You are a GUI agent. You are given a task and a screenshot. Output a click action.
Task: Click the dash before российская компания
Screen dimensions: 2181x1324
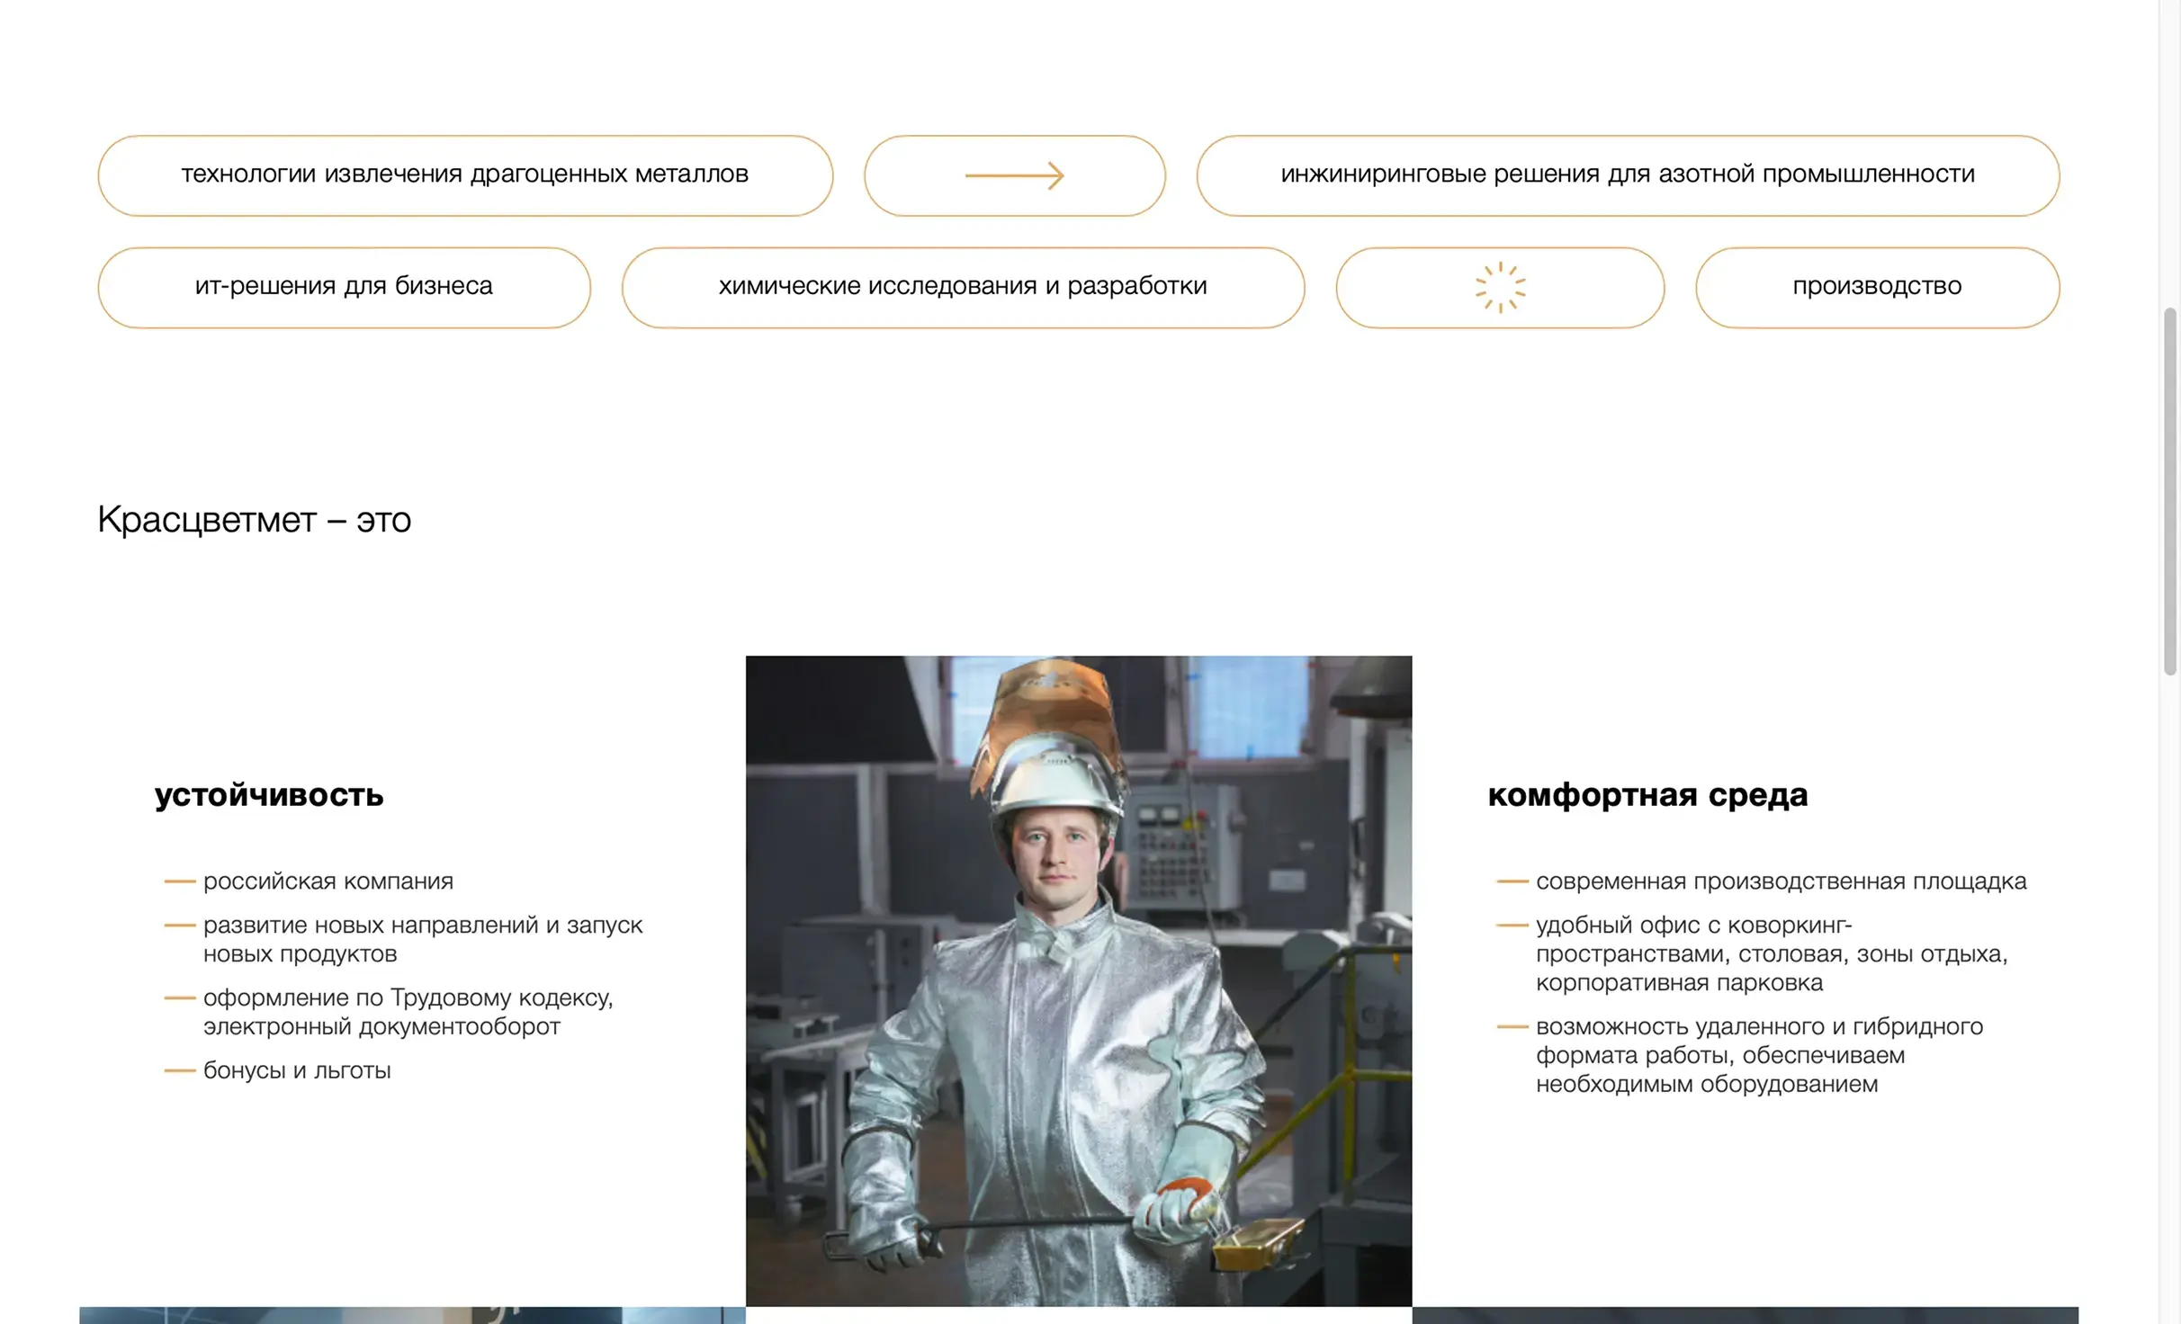point(180,882)
